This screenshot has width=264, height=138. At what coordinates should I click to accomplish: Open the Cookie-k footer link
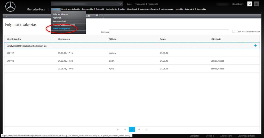click(210, 136)
